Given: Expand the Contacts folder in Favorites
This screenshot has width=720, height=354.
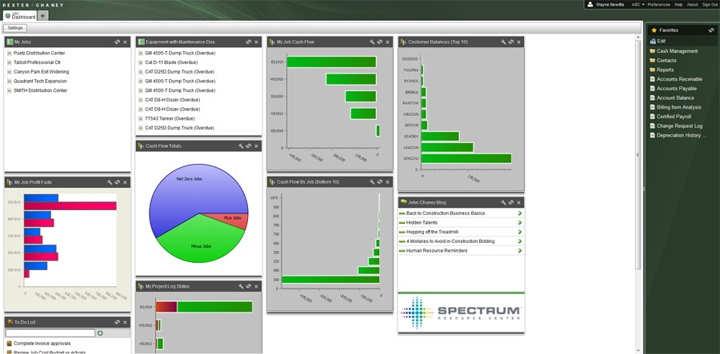Looking at the screenshot, I should point(666,61).
